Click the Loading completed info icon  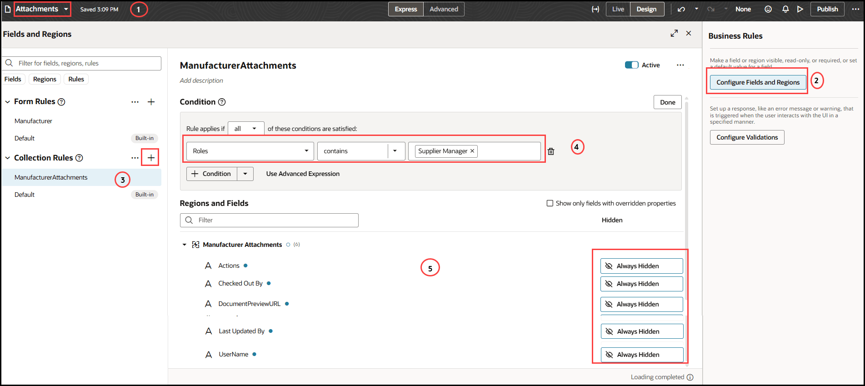point(690,377)
